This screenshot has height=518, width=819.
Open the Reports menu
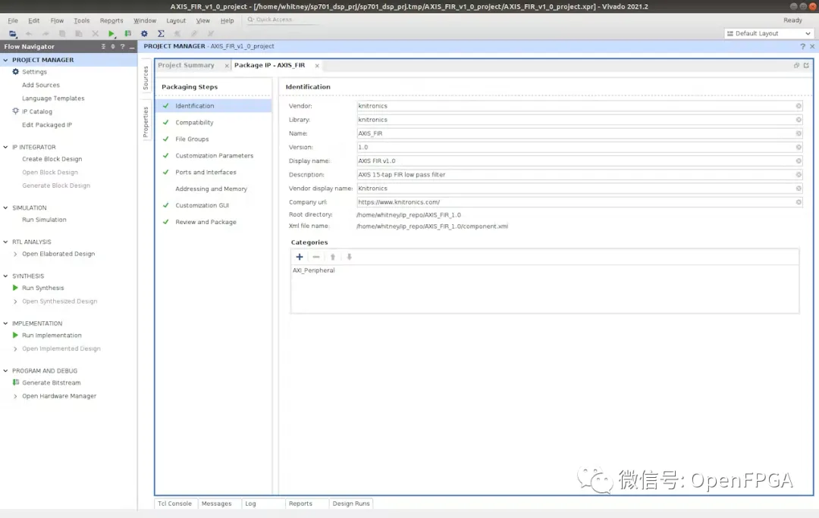[111, 20]
